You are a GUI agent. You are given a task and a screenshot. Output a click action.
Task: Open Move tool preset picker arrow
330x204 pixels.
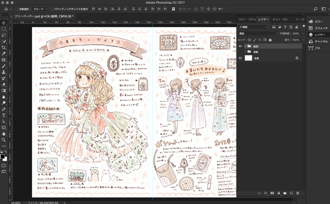click(x=11, y=9)
